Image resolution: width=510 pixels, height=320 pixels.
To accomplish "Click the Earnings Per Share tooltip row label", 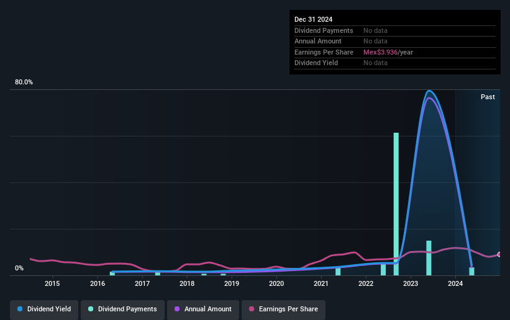I will coord(324,52).
